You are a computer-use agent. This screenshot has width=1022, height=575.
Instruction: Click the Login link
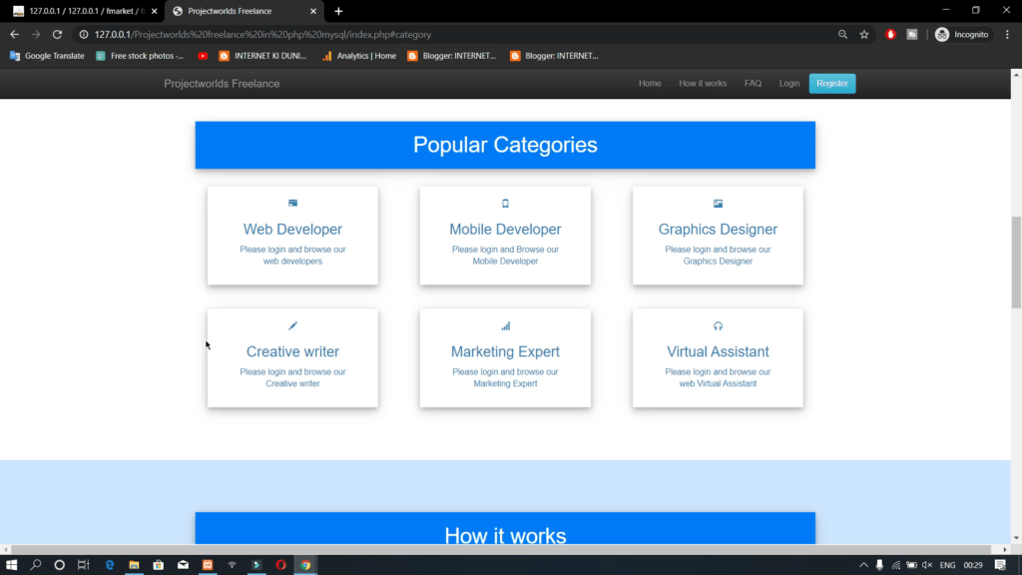pyautogui.click(x=788, y=84)
